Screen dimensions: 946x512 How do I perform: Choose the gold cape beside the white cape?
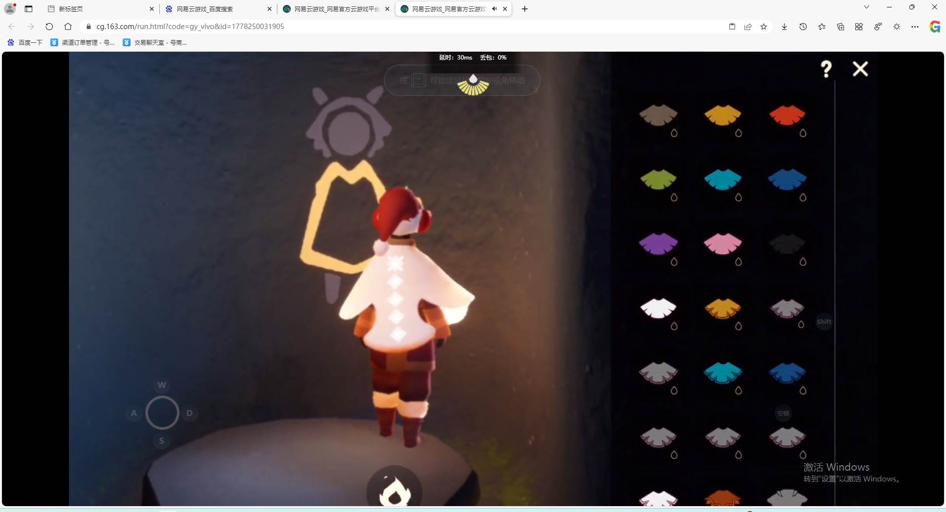723,308
